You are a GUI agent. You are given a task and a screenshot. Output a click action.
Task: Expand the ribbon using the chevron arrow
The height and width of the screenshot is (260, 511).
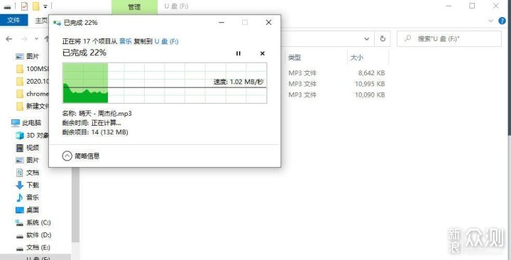coord(491,21)
